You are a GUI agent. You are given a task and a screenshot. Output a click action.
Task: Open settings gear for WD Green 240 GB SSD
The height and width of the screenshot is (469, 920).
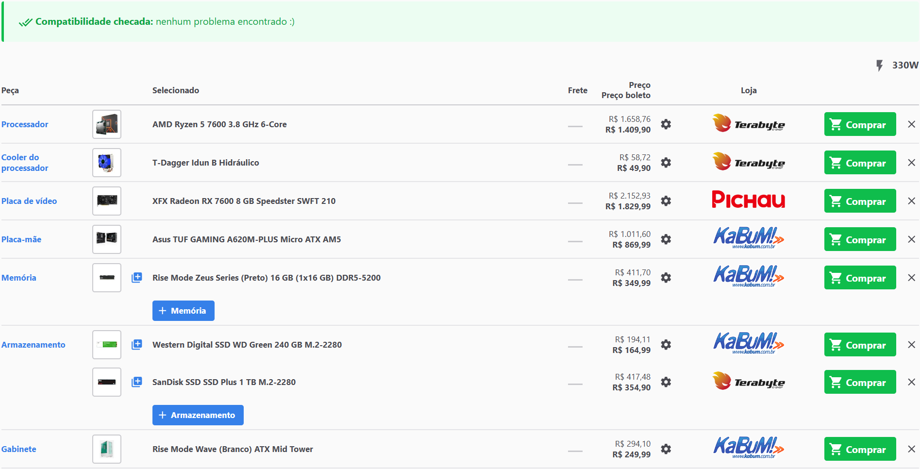(x=666, y=345)
